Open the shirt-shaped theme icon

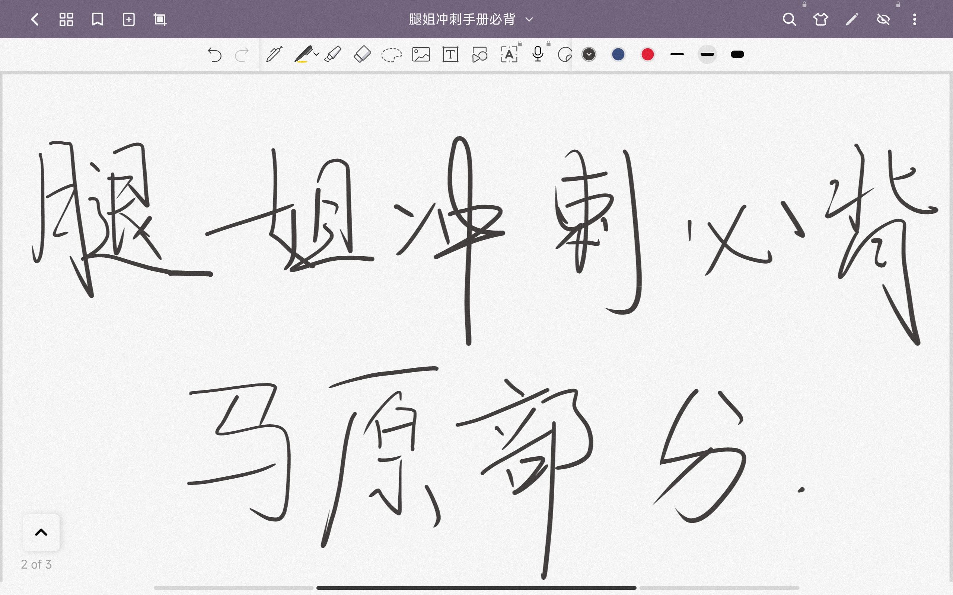821,19
